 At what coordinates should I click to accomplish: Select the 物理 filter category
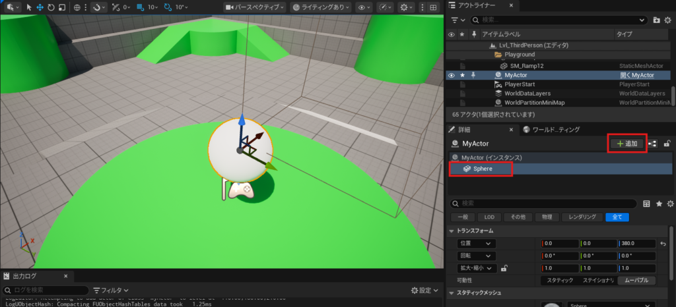pyautogui.click(x=545, y=217)
